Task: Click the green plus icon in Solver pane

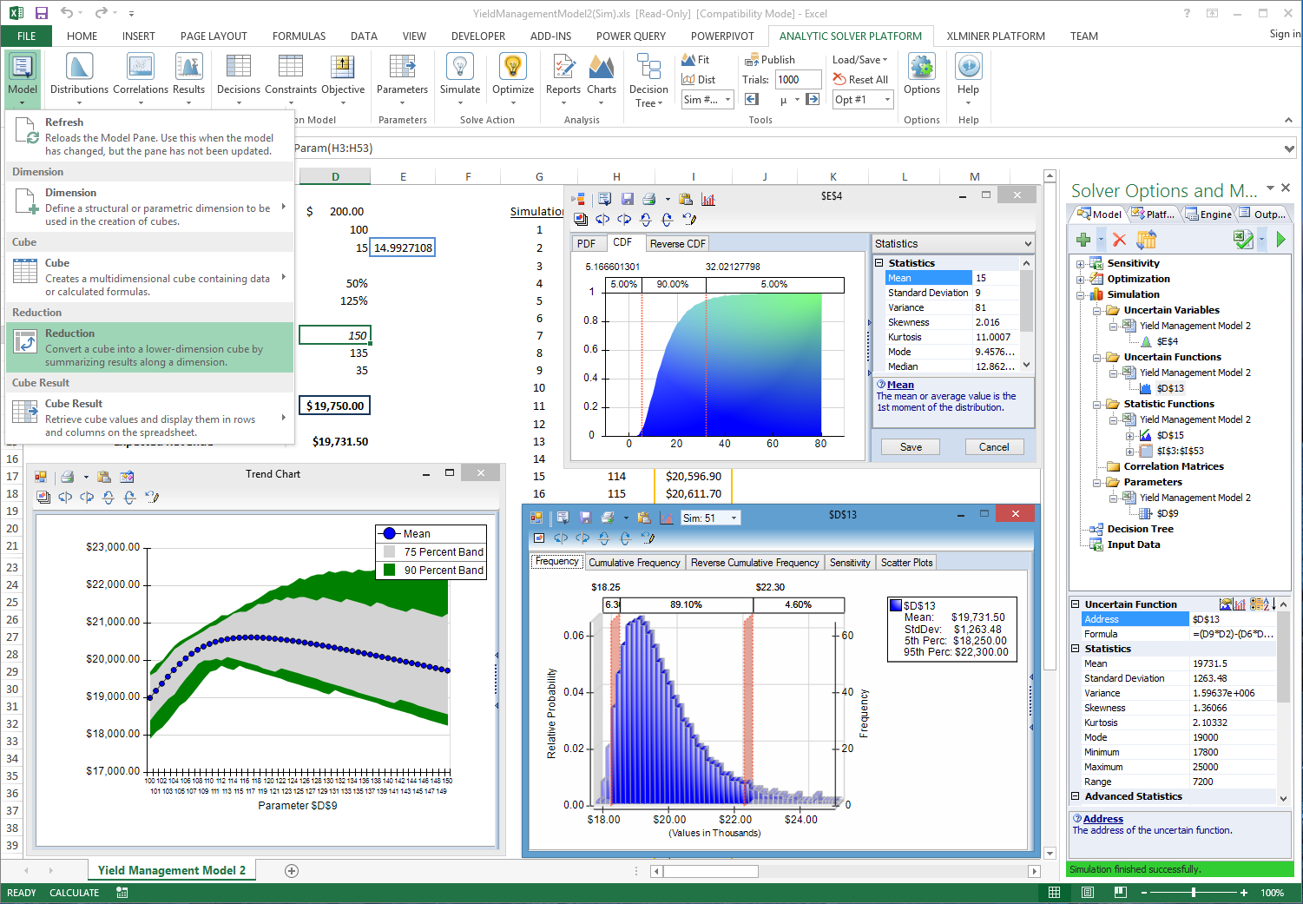Action: point(1083,240)
